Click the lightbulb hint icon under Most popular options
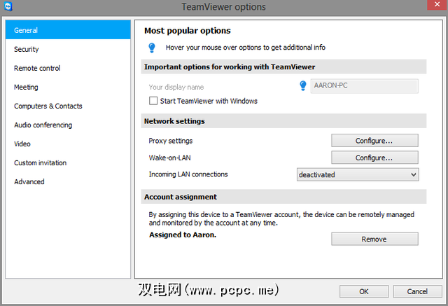Viewport: 448px width, 306px height. point(151,48)
